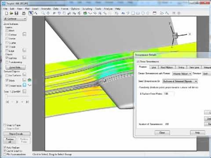Click the # Surface Seed Points input field

point(169,93)
